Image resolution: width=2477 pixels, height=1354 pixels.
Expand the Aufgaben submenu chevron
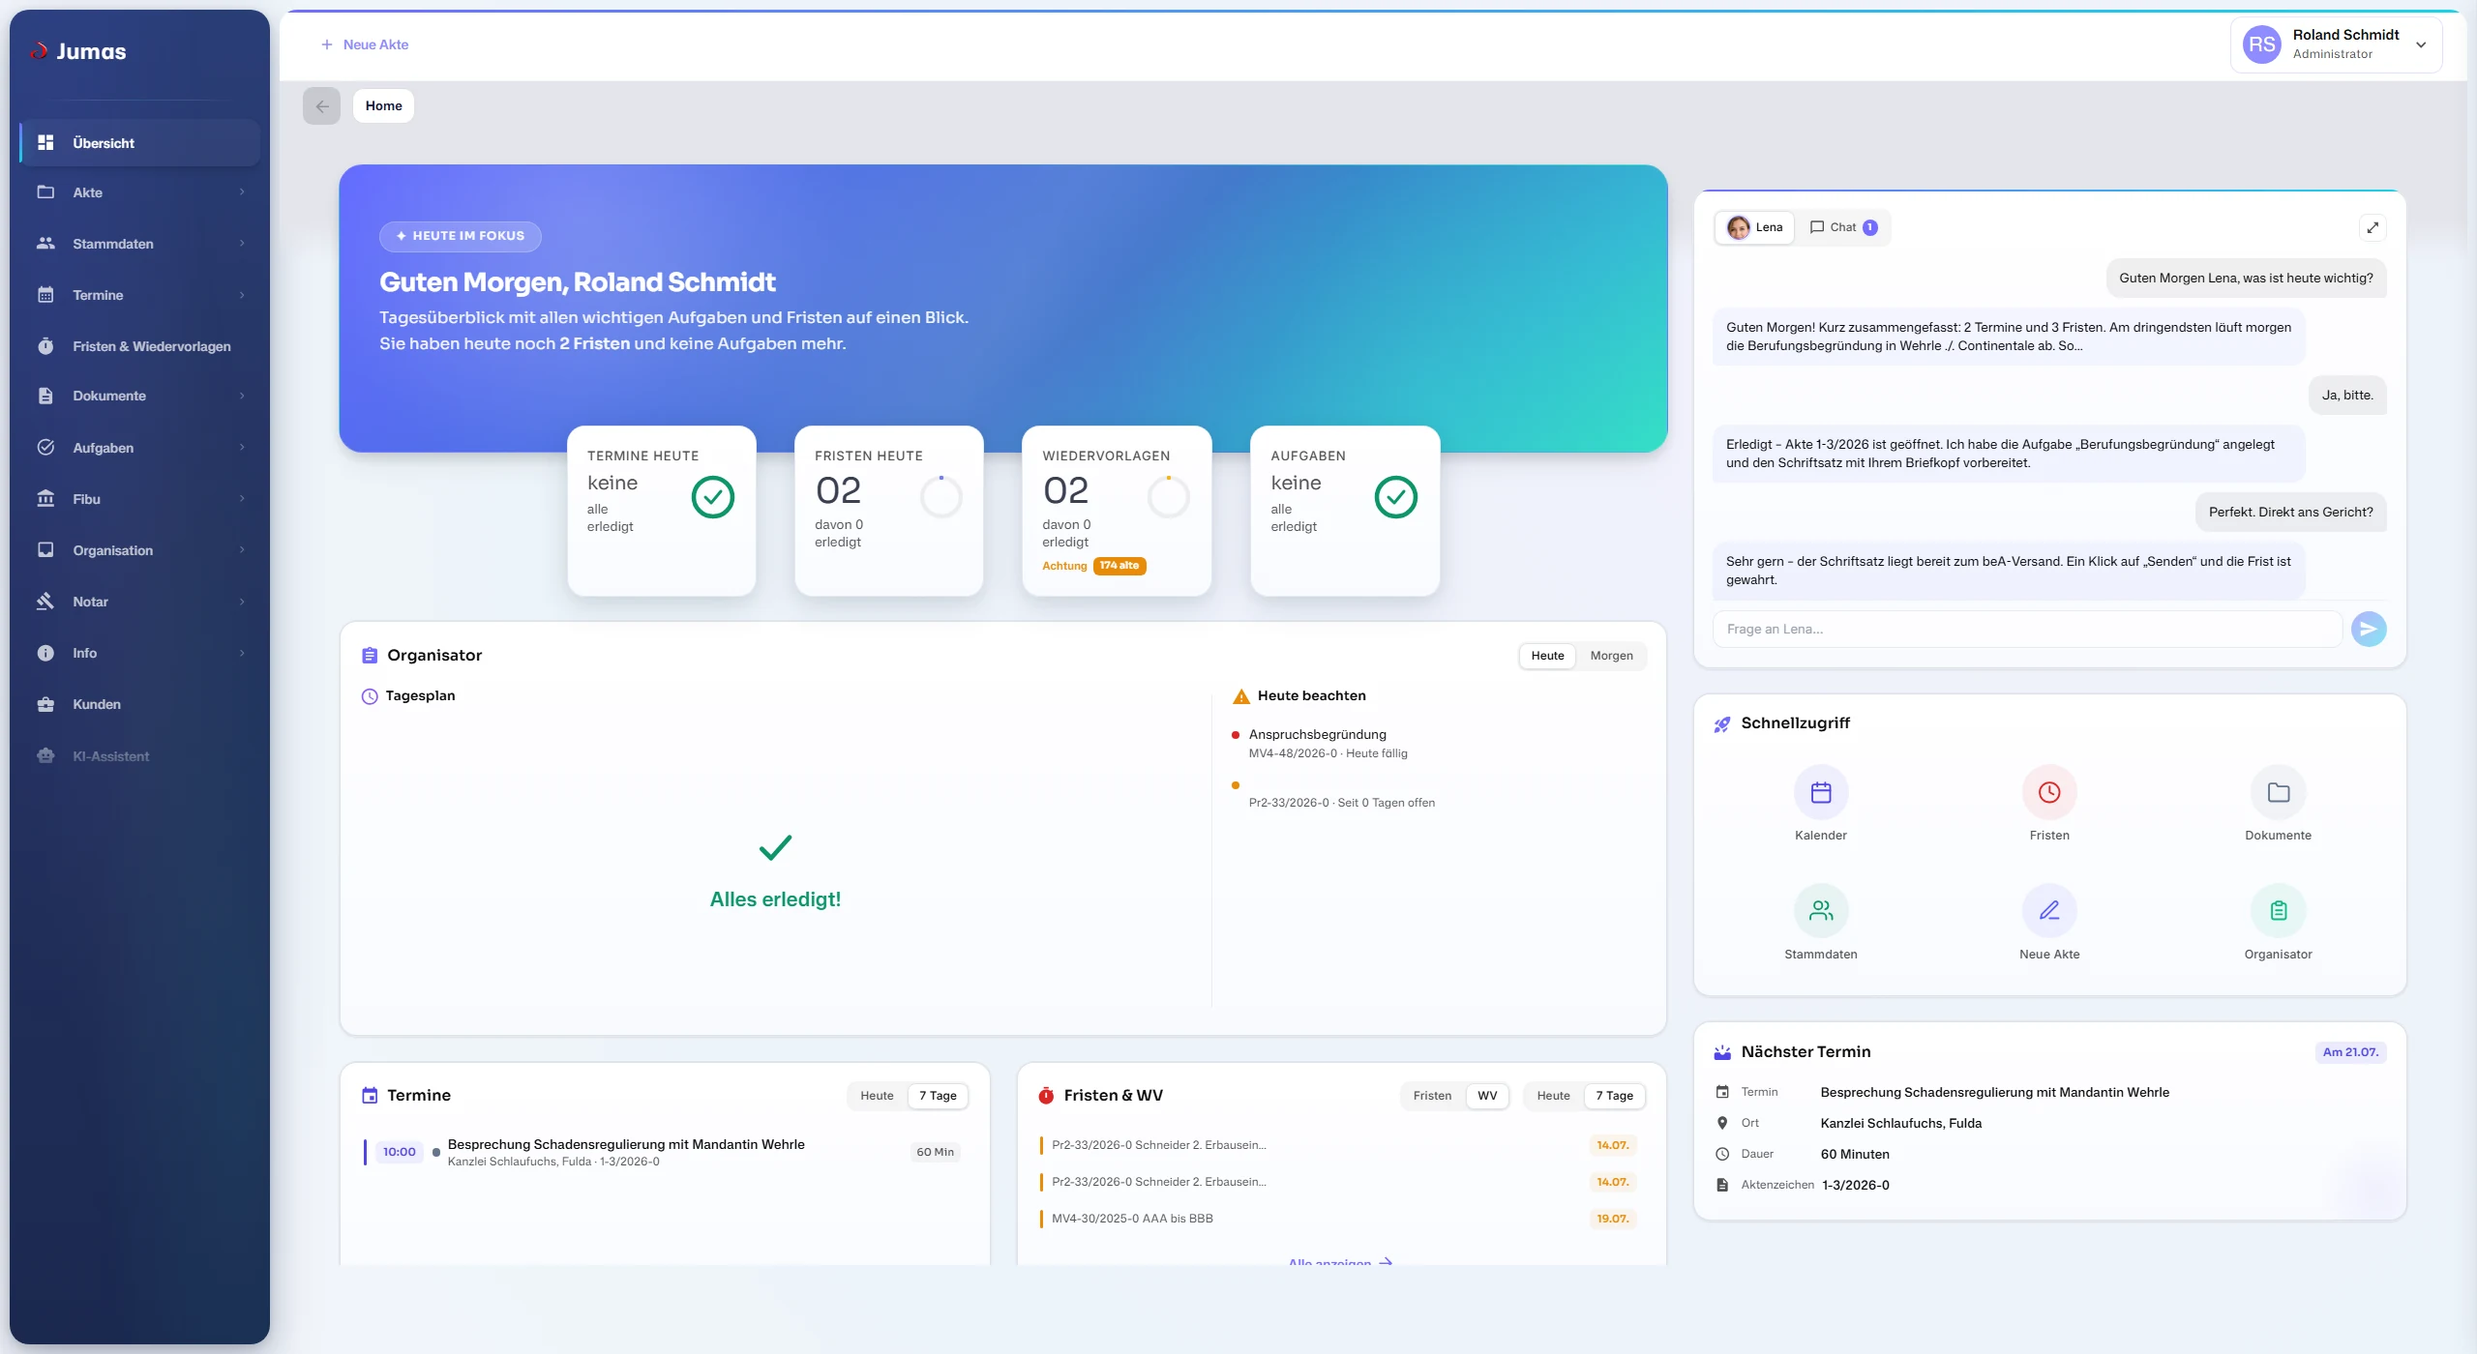click(x=242, y=448)
